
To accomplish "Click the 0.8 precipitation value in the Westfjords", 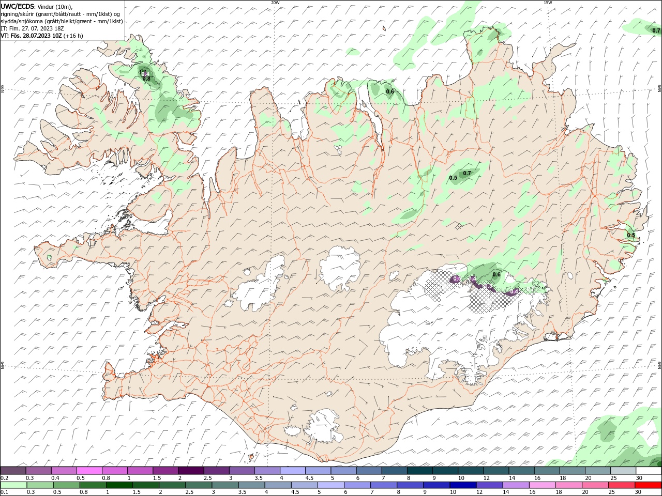I will pyautogui.click(x=146, y=79).
